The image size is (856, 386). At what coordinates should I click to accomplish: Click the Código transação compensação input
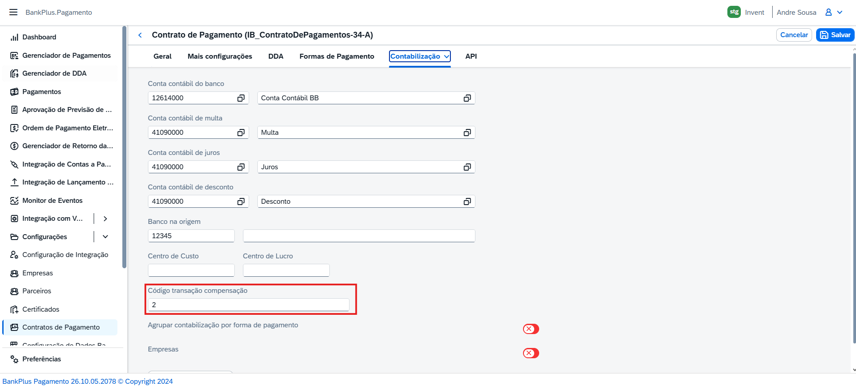pyautogui.click(x=249, y=305)
